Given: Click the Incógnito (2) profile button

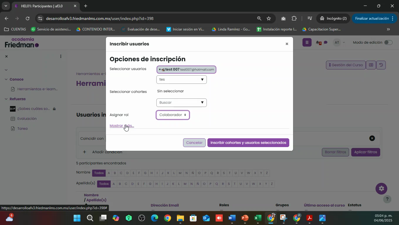Looking at the screenshot, I should (333, 18).
